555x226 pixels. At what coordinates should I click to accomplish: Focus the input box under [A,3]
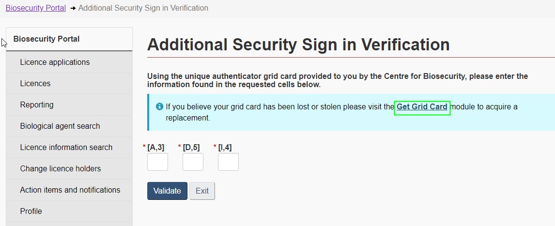tap(157, 162)
